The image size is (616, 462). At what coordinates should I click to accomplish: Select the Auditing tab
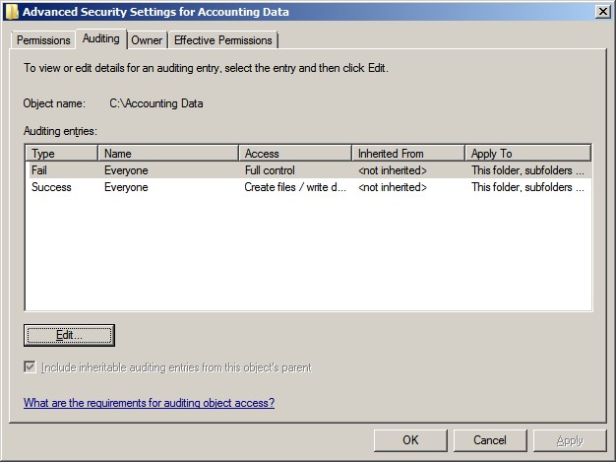point(100,38)
